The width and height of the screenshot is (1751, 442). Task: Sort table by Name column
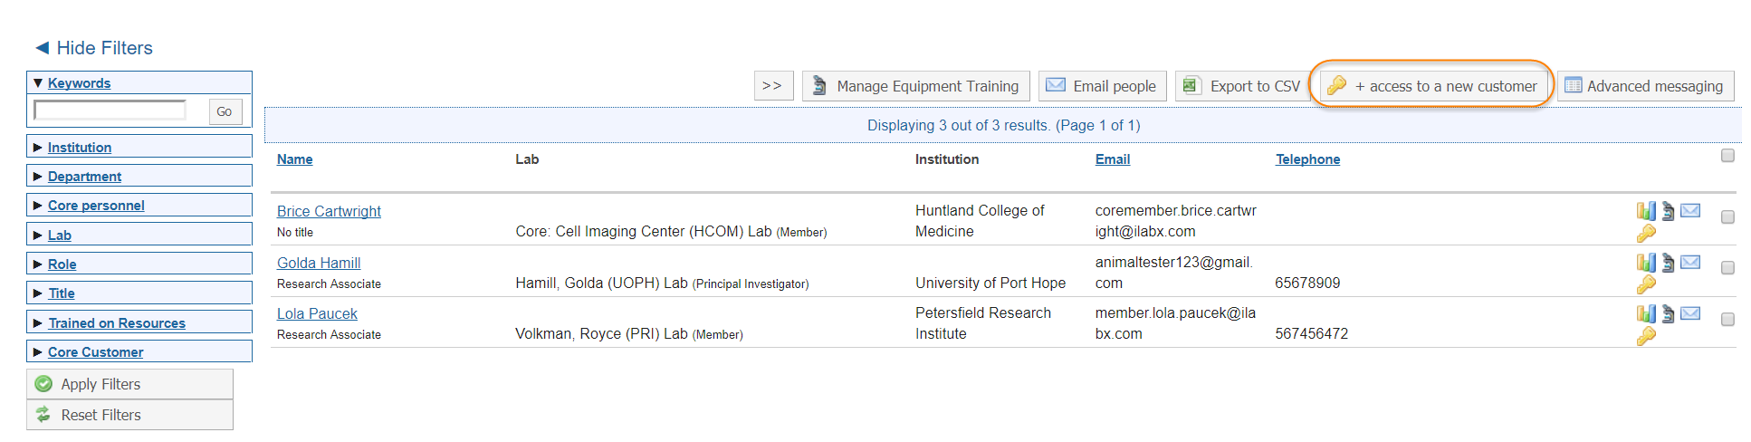tap(294, 159)
